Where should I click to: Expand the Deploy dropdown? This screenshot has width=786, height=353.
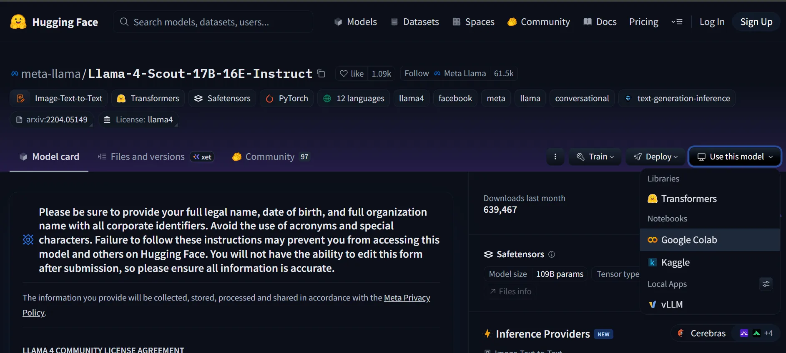pyautogui.click(x=655, y=157)
